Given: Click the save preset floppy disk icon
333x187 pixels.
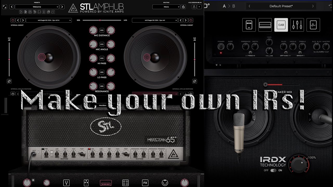Looking at the screenshot, I should (30, 12).
